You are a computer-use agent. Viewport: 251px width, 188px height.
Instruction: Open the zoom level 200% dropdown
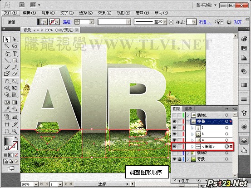pos(36,184)
